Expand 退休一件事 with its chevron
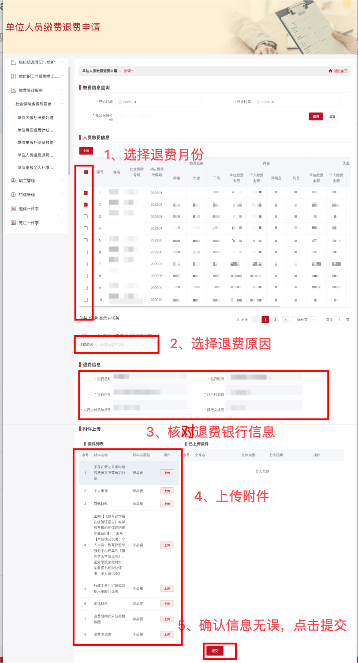 (x=62, y=209)
